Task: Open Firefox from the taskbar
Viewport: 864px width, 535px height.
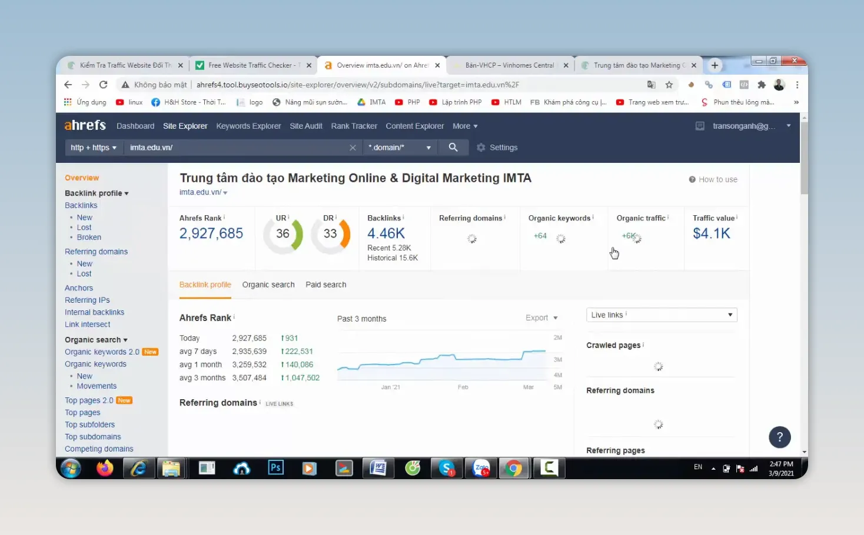Action: 105,469
